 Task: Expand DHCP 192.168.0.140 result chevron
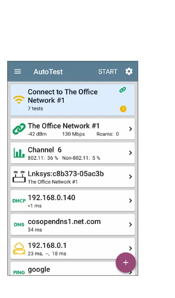coord(130,201)
